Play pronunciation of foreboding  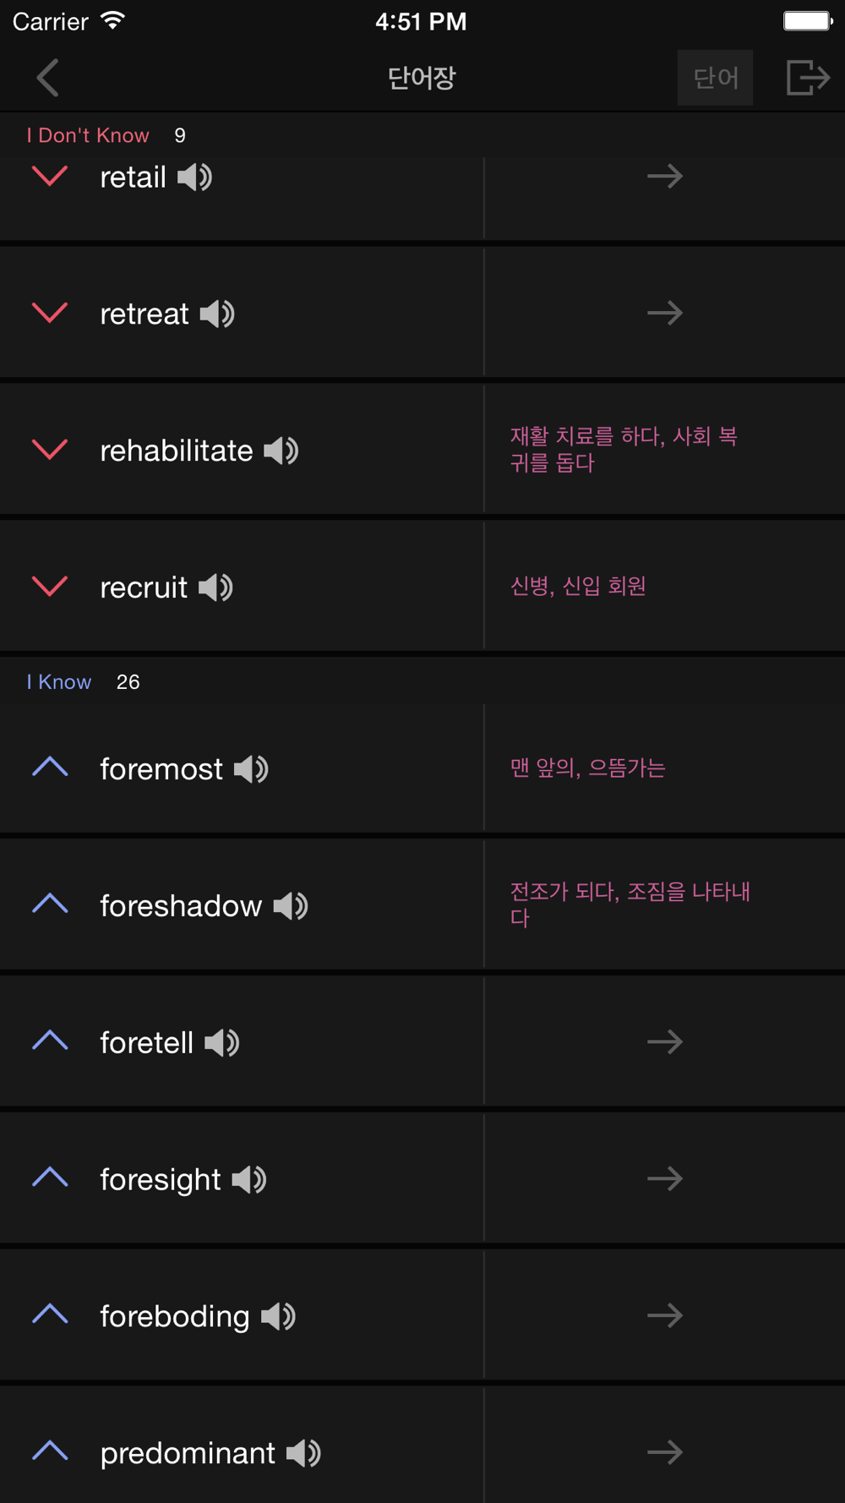coord(278,1316)
